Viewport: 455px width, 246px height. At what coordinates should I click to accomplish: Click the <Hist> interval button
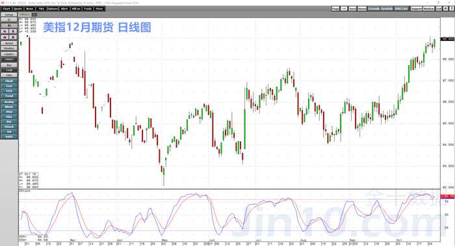(9, 59)
